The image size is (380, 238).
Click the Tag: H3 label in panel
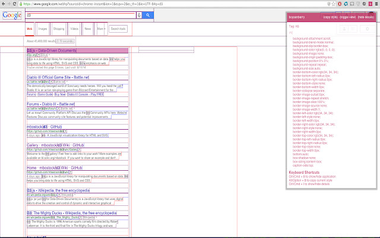(x=294, y=26)
